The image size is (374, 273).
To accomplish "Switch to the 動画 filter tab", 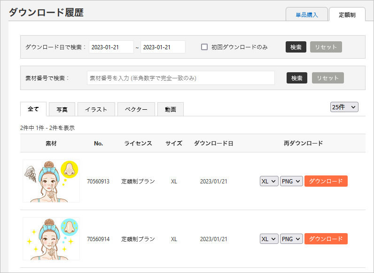I will 170,109.
